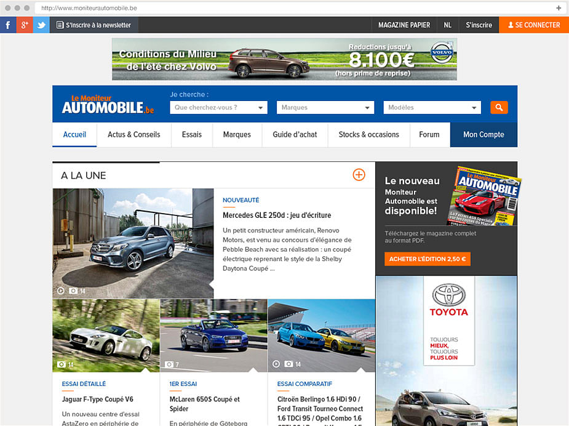Click the Twitter bird icon

click(41, 25)
